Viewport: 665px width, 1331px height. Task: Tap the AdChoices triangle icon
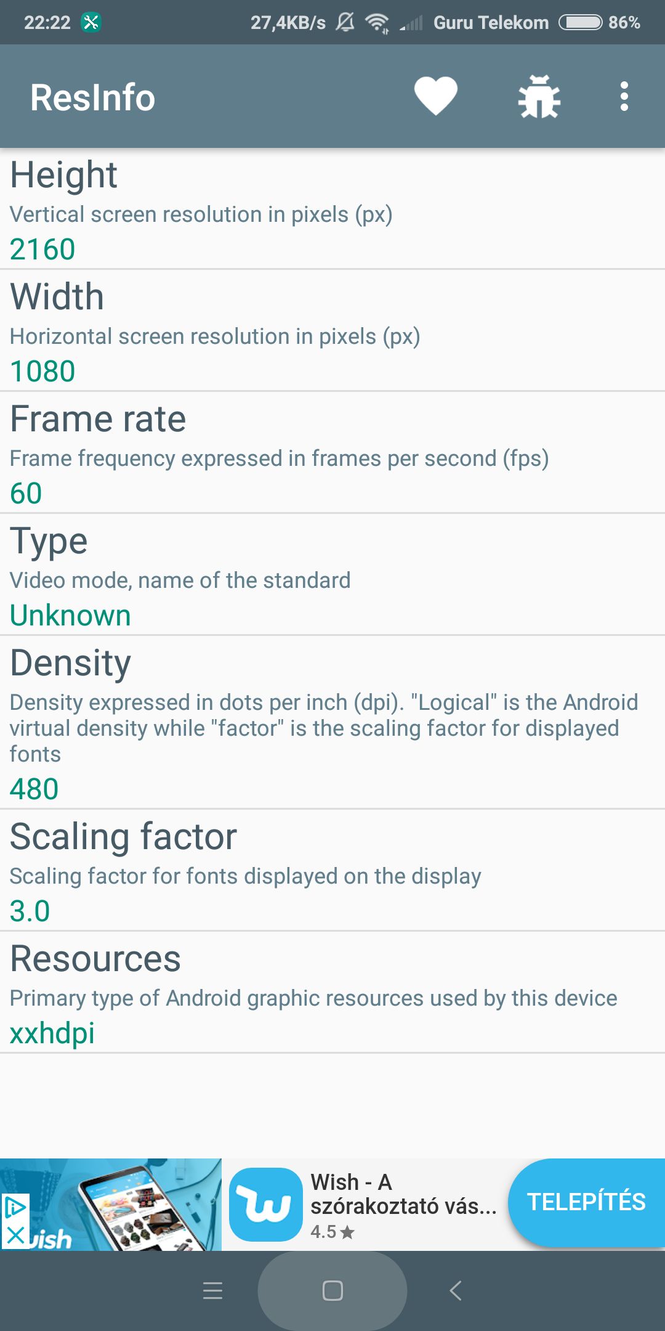pos(15,1207)
